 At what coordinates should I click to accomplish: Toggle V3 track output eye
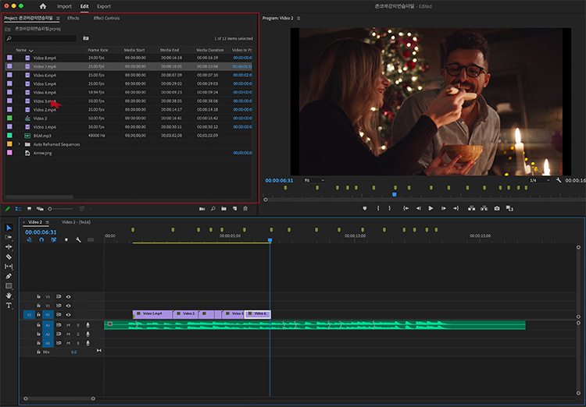(x=69, y=296)
